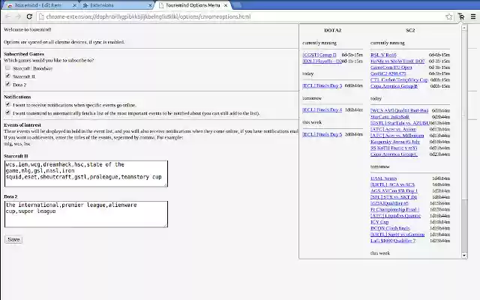The width and height of the screenshot is (480, 300).
Task: Open the Go4SC2 link
Action: pyautogui.click(x=388, y=73)
